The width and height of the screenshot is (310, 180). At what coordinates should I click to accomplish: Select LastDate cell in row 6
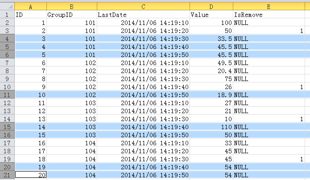pos(143,54)
